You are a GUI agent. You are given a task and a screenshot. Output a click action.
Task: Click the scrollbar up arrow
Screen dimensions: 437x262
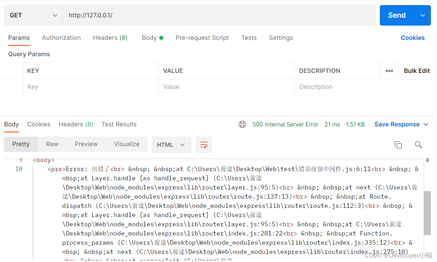coord(427,160)
